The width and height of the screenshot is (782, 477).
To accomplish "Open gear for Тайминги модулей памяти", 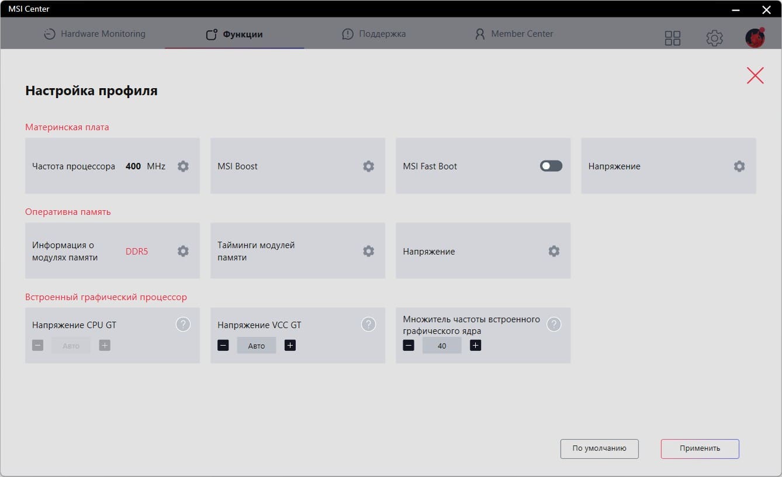I will coord(368,251).
